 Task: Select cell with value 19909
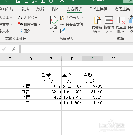(92, 86)
